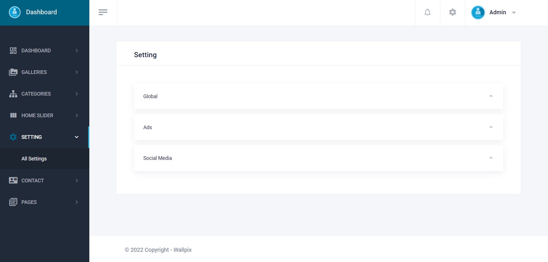
Task: Open the Dashboard sidebar menu item
Action: [x=36, y=51]
